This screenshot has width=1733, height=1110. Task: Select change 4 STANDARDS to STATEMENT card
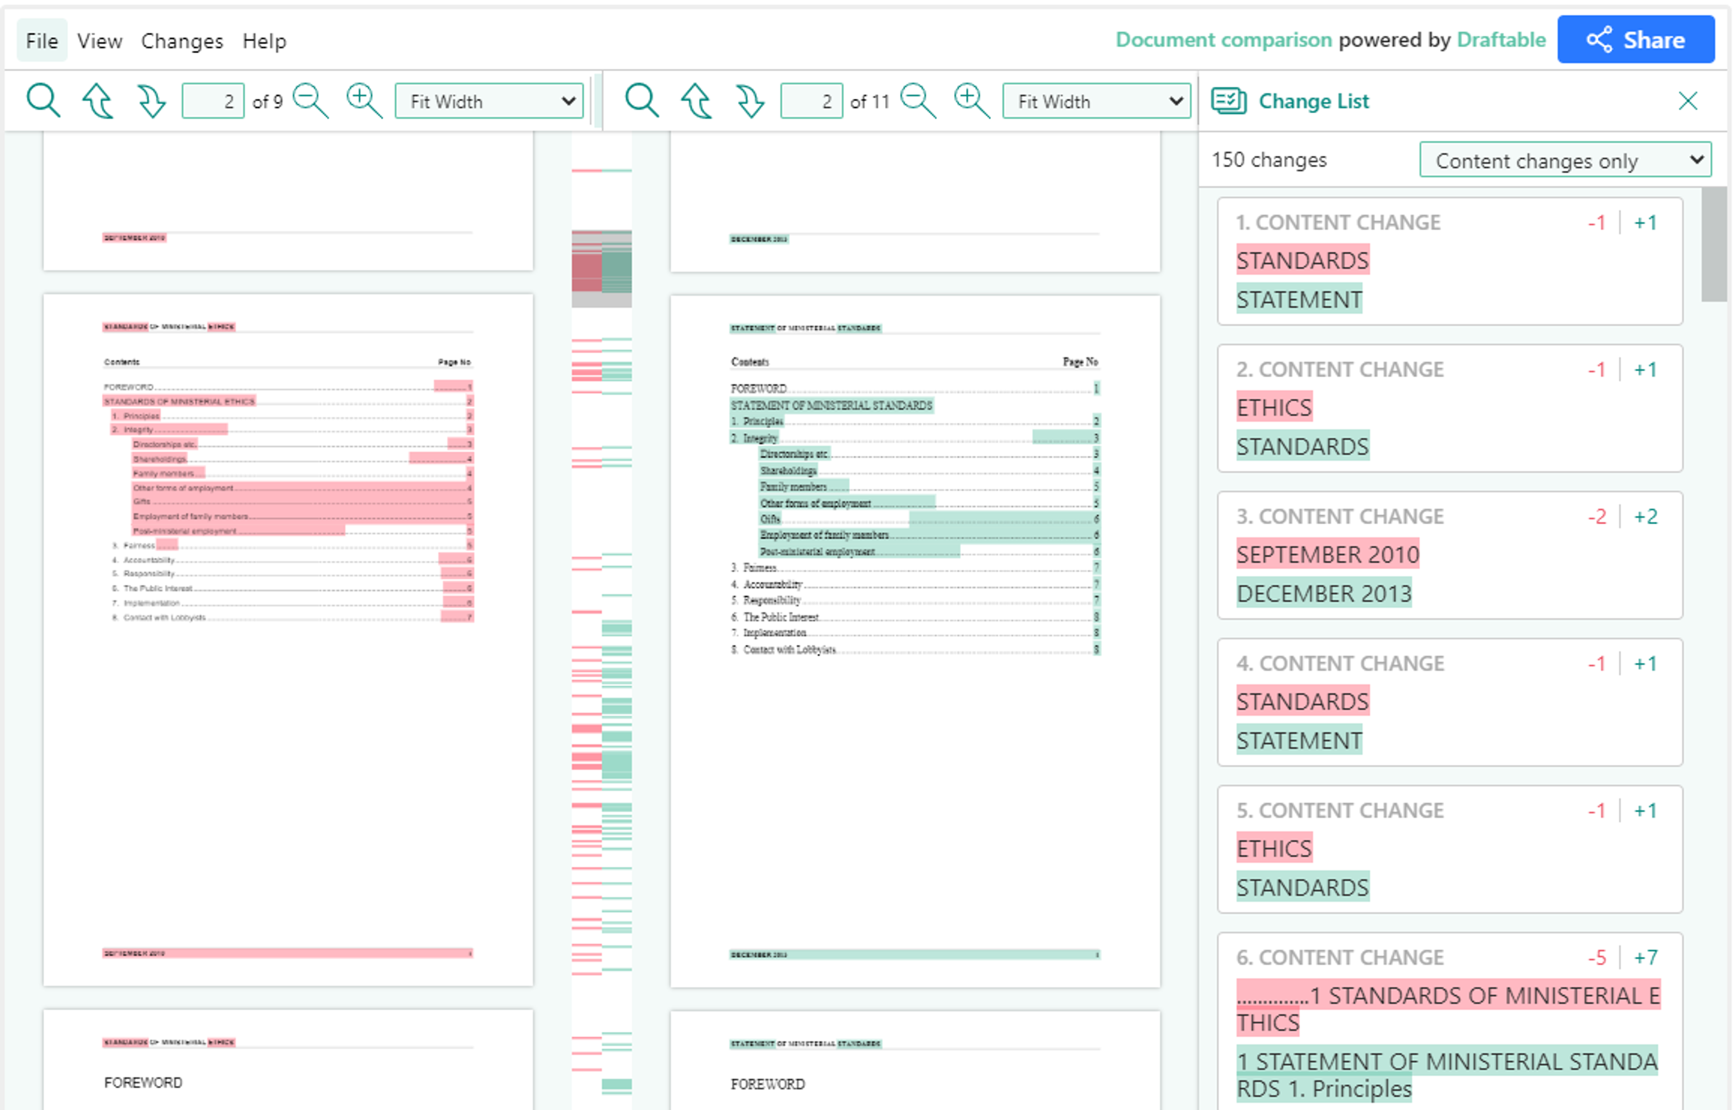click(1450, 702)
